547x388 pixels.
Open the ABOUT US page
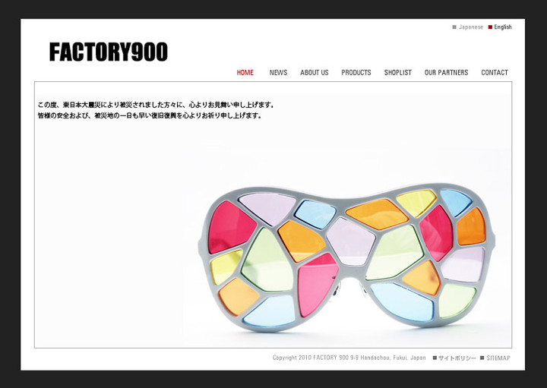(314, 73)
